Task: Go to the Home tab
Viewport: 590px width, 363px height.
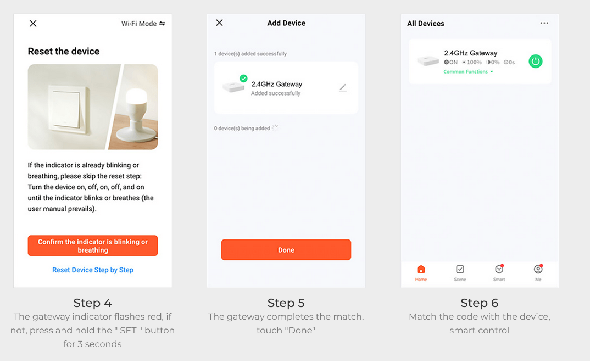Action: (x=421, y=273)
